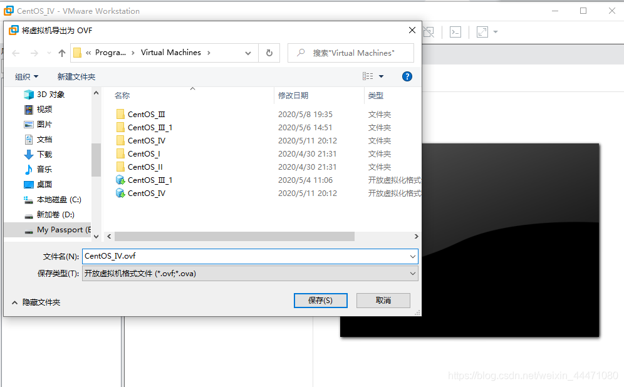Click 新建文件夹 to create folder
The width and height of the screenshot is (624, 387).
[x=76, y=77]
